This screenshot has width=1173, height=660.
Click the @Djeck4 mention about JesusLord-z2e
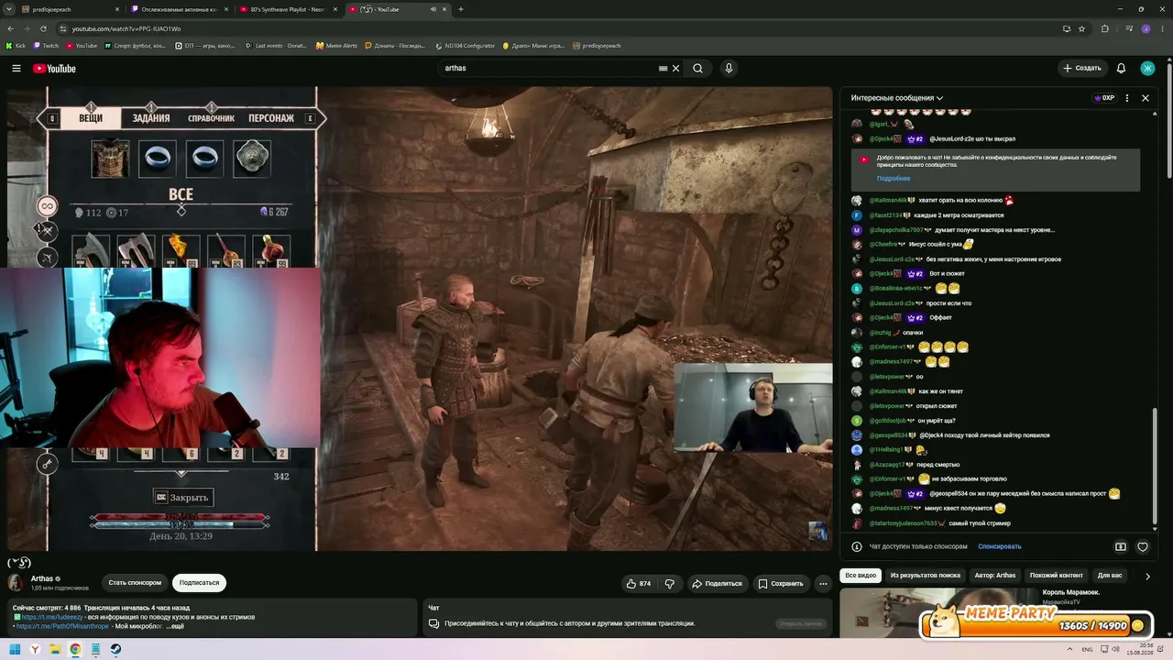tap(972, 139)
